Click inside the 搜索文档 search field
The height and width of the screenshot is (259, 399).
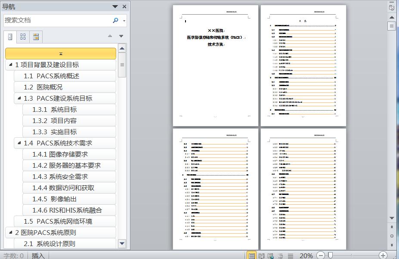coord(56,20)
